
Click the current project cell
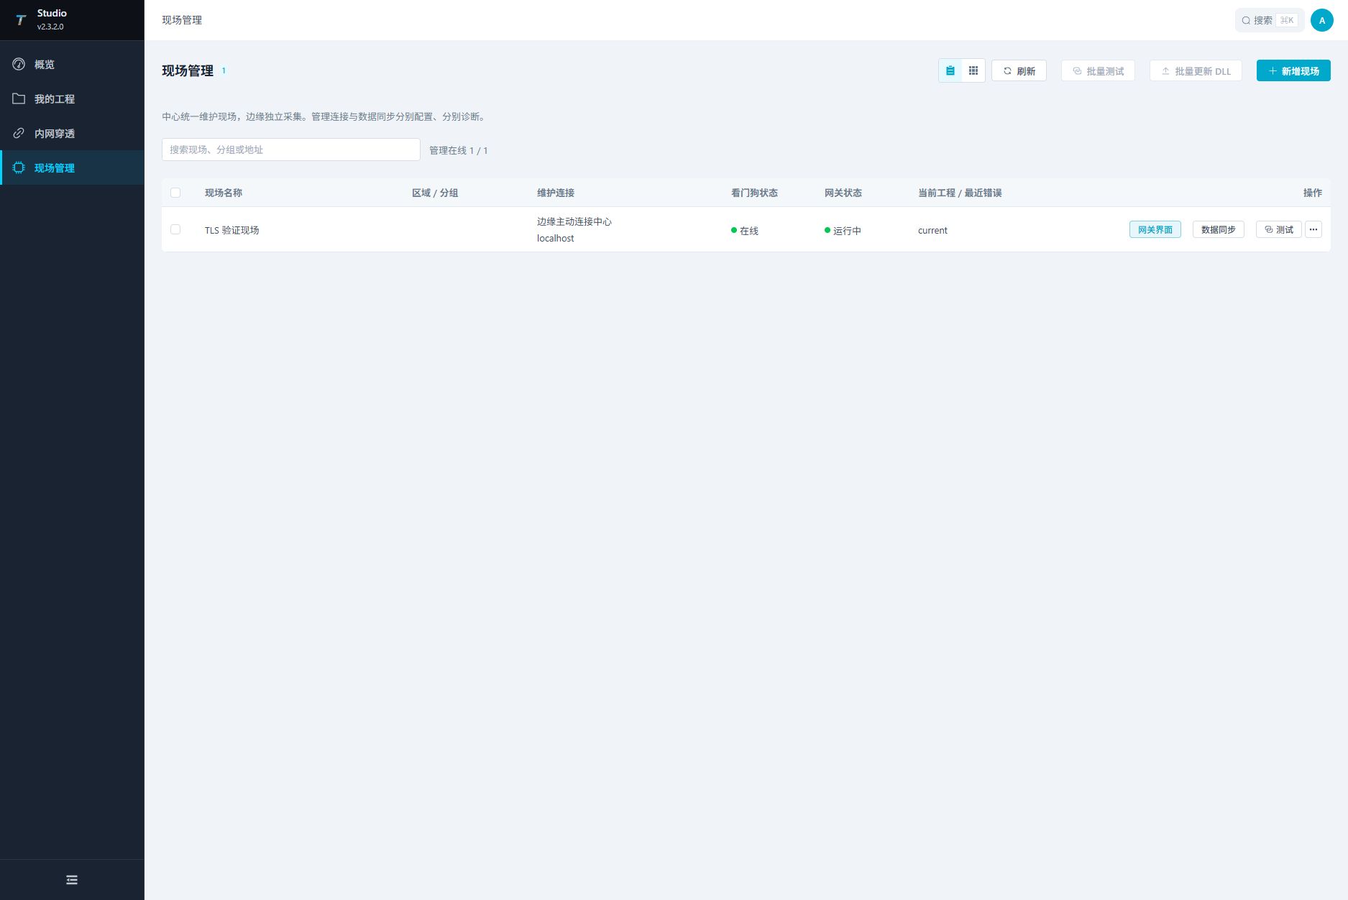[x=932, y=230]
